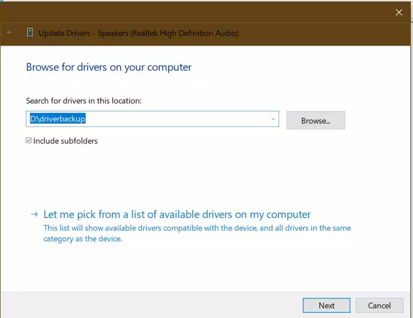The height and width of the screenshot is (318, 413).
Task: Click the 'Include subfolders' label text
Action: (x=65, y=141)
